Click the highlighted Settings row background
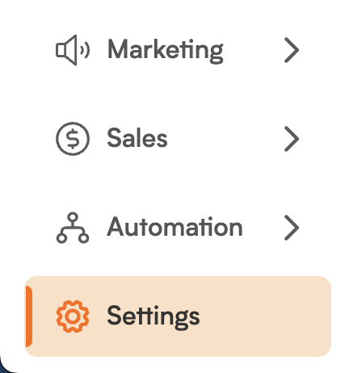This screenshot has width=349, height=373. click(178, 316)
